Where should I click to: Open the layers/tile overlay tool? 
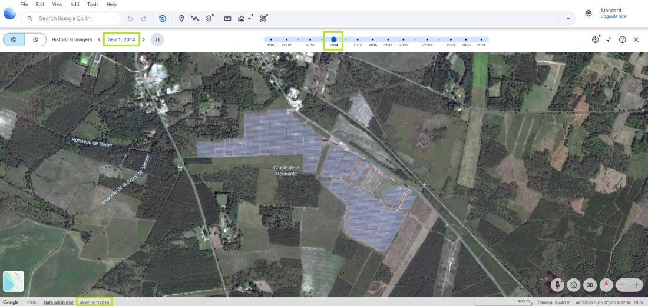point(210,18)
